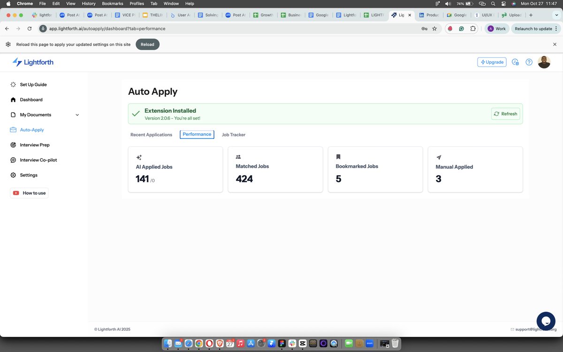Go back with the browser back arrow
563x352 pixels.
(7, 29)
